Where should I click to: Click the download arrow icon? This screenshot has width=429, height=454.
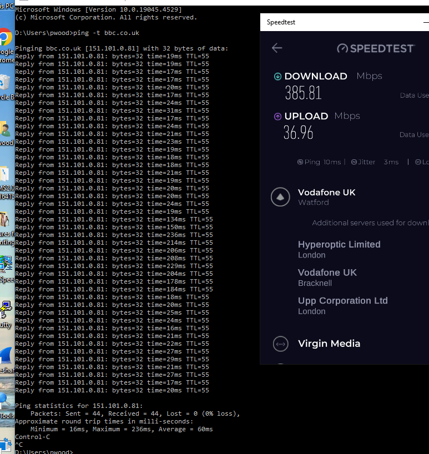click(x=277, y=77)
